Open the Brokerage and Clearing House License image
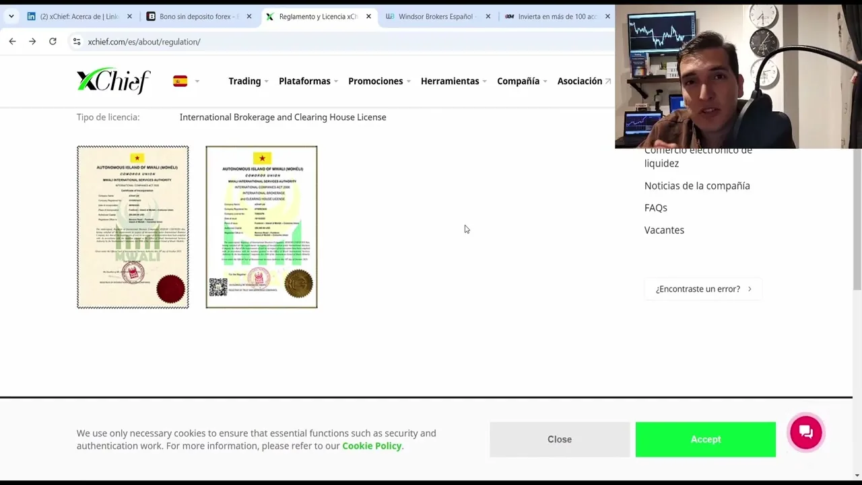This screenshot has width=862, height=485. tap(261, 227)
